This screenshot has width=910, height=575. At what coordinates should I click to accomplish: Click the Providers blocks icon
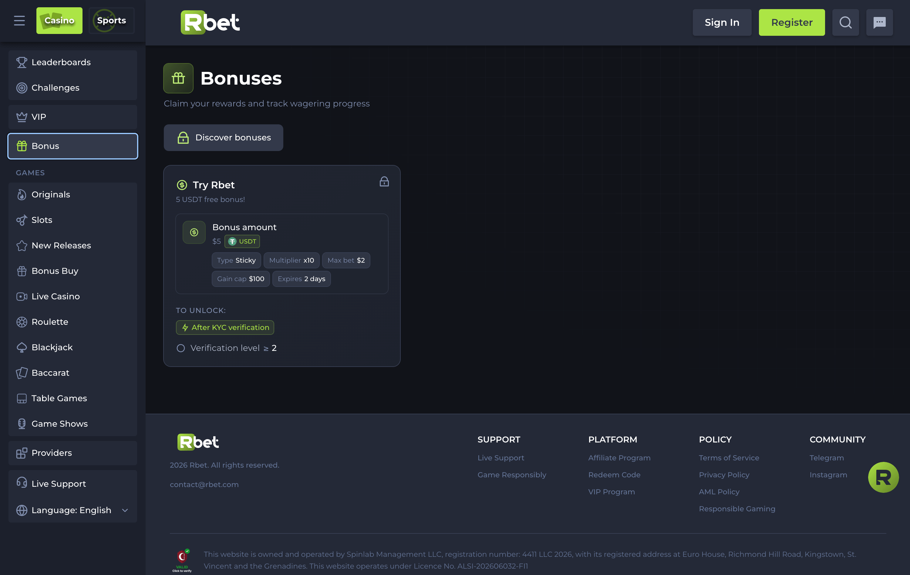(x=22, y=453)
